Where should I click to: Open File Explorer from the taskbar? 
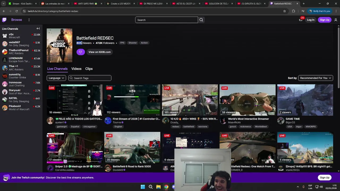click(158, 187)
